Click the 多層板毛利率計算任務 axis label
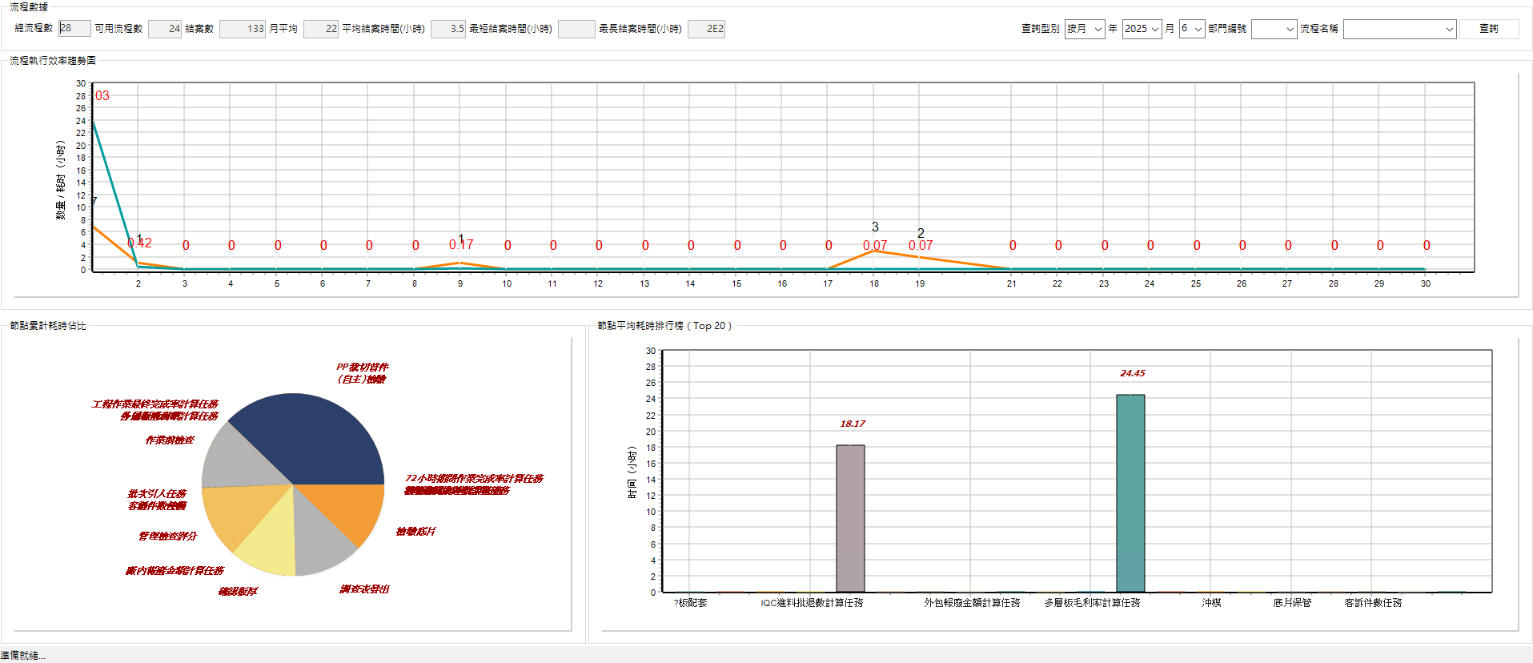 pos(1092,603)
